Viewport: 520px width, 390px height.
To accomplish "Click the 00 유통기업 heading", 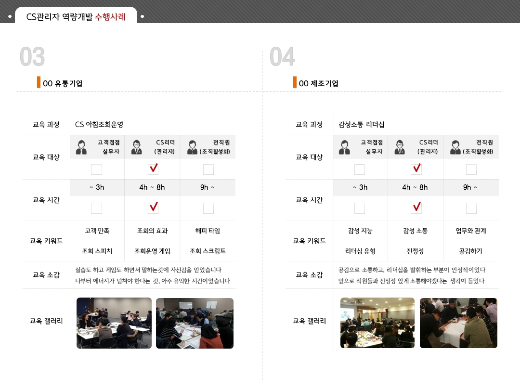I will [x=63, y=83].
